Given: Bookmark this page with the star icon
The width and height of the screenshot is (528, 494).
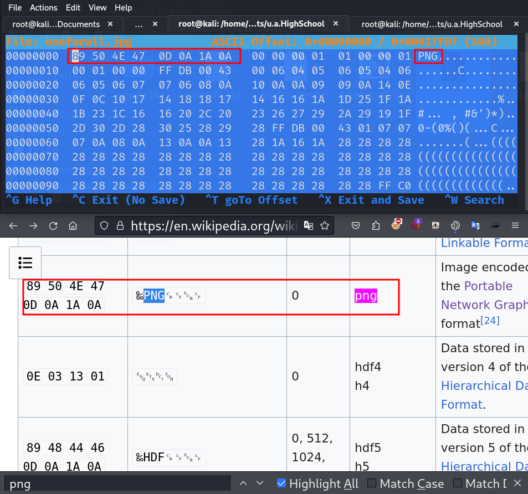Looking at the screenshot, I should point(325,225).
